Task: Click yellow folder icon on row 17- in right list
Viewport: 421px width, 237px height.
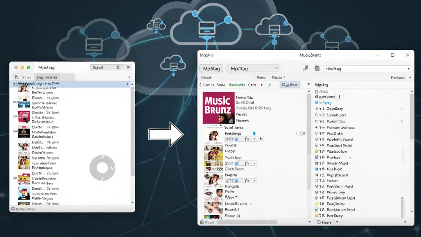Action: point(316,151)
